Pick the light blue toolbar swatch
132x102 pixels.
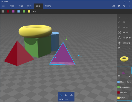pyautogui.click(x=18, y=11)
